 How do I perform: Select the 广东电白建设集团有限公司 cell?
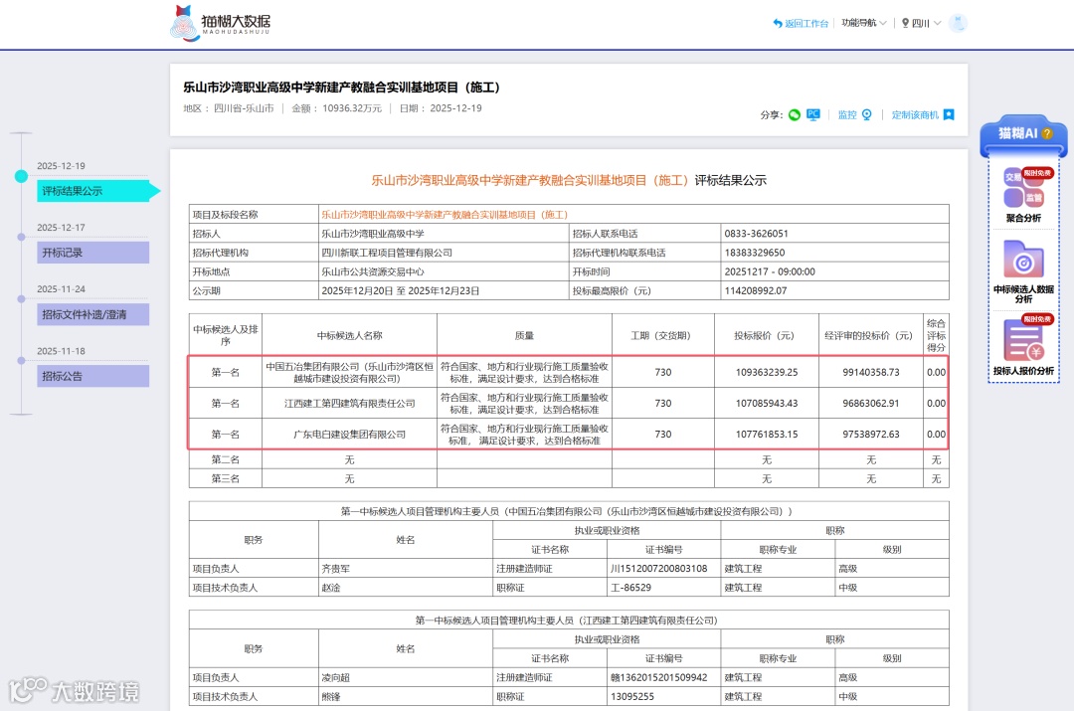[x=349, y=435]
